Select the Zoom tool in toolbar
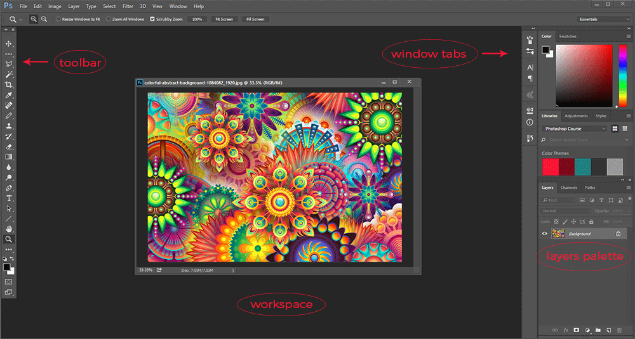 point(8,239)
